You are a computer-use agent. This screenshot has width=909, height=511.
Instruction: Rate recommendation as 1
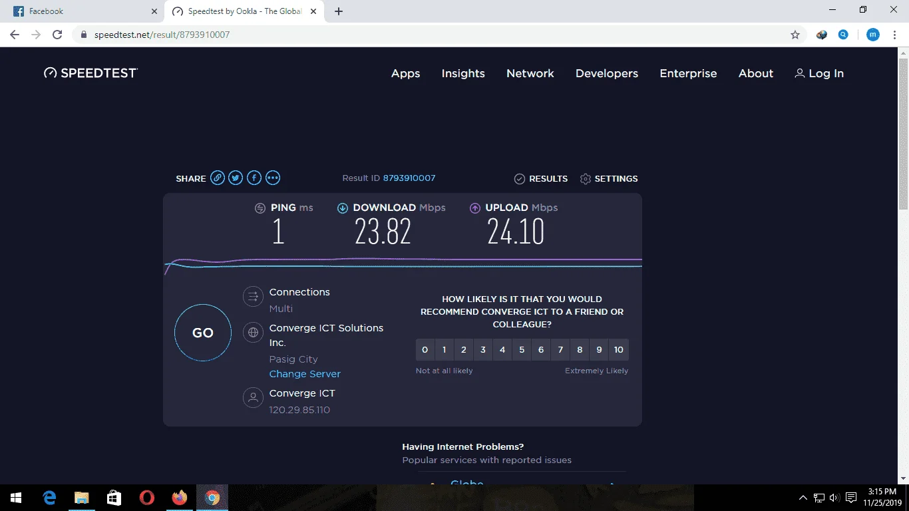[x=445, y=350]
